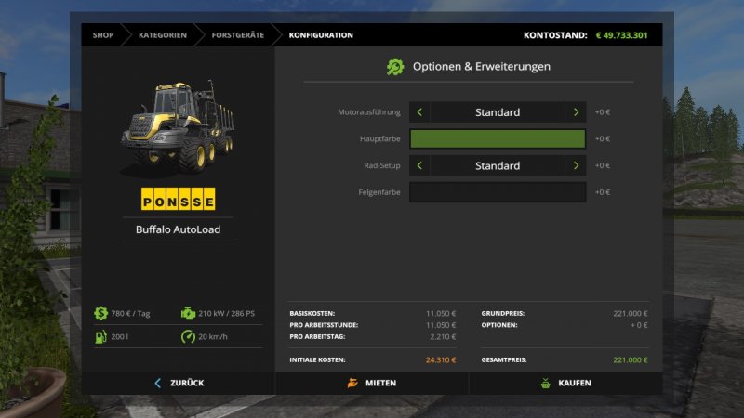Click the hand icon beside Mieten
The image size is (744, 418).
[x=352, y=383]
